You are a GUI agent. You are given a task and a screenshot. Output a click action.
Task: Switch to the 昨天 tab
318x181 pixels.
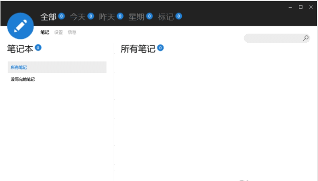pos(107,17)
